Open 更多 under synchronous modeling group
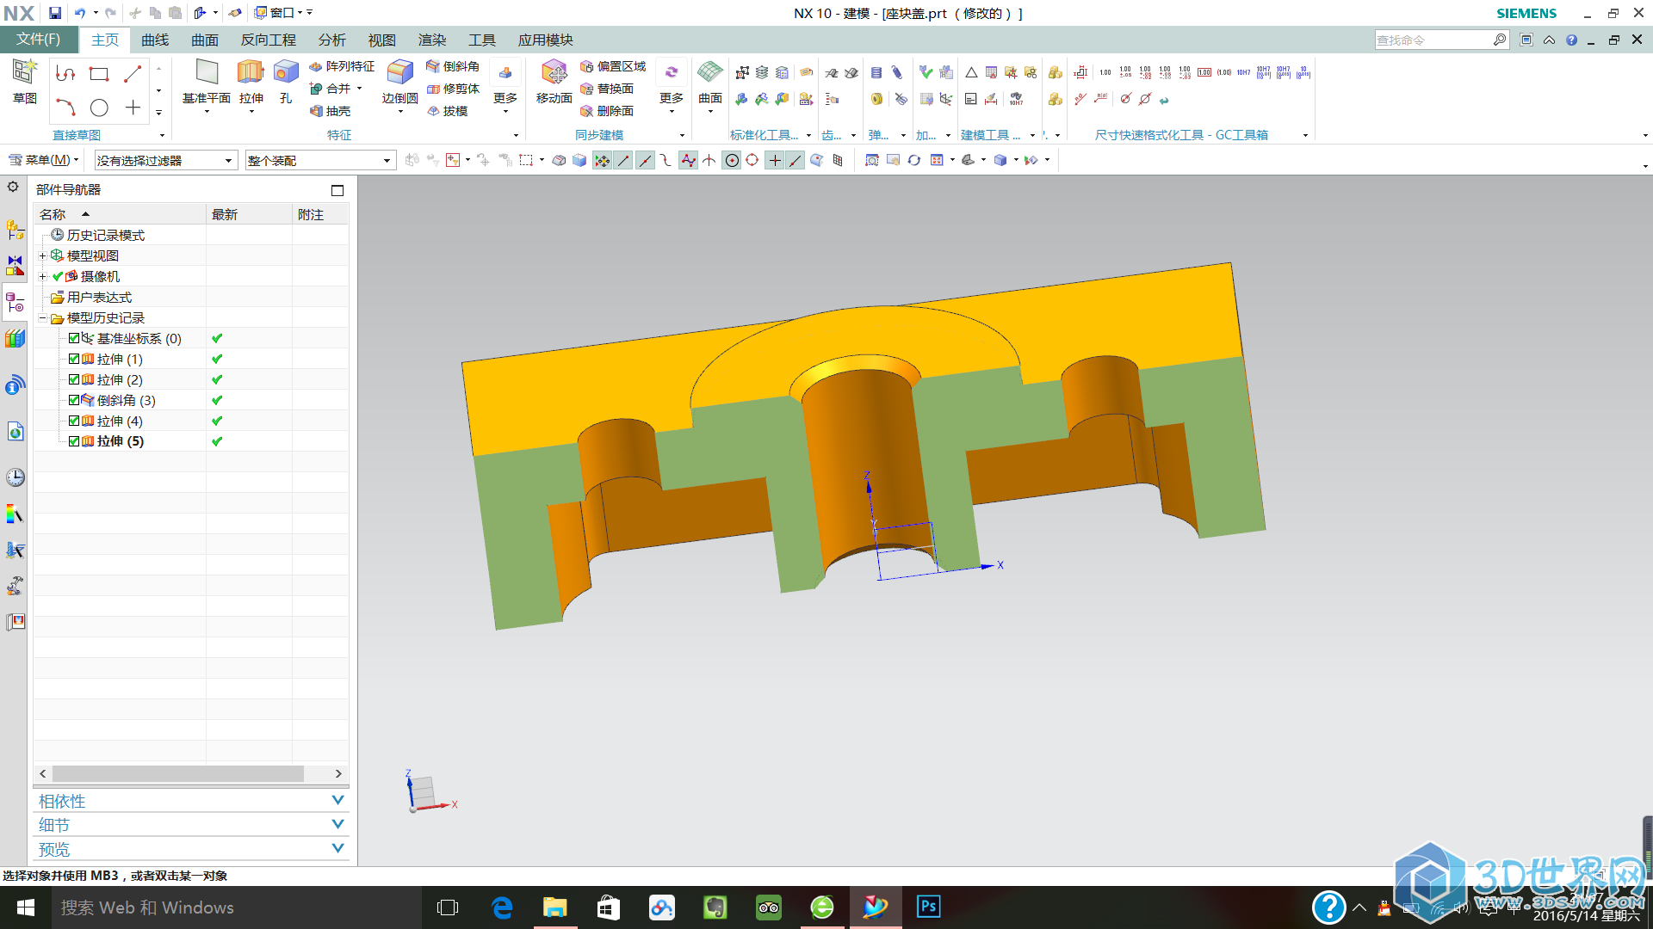The image size is (1653, 929). 672,86
